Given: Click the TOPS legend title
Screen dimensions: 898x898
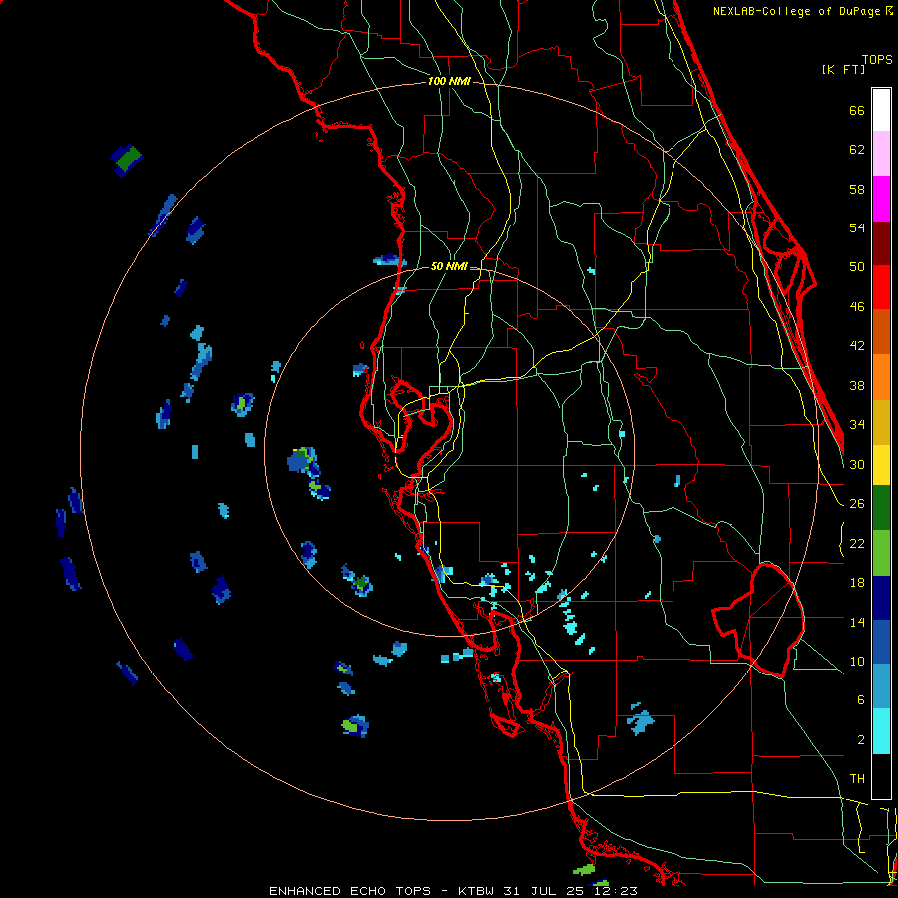Looking at the screenshot, I should tap(877, 60).
